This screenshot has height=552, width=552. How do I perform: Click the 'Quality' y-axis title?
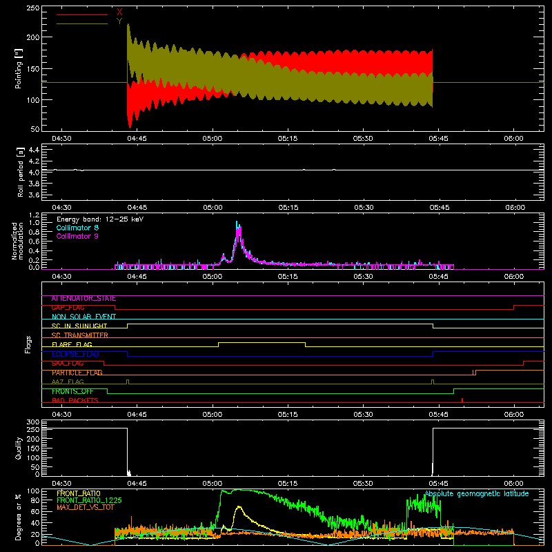pos(19,448)
